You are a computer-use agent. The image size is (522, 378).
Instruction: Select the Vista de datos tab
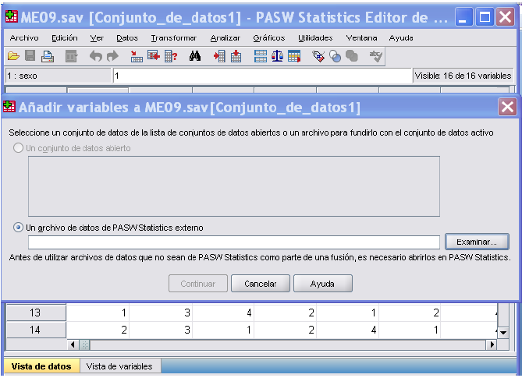[41, 366]
